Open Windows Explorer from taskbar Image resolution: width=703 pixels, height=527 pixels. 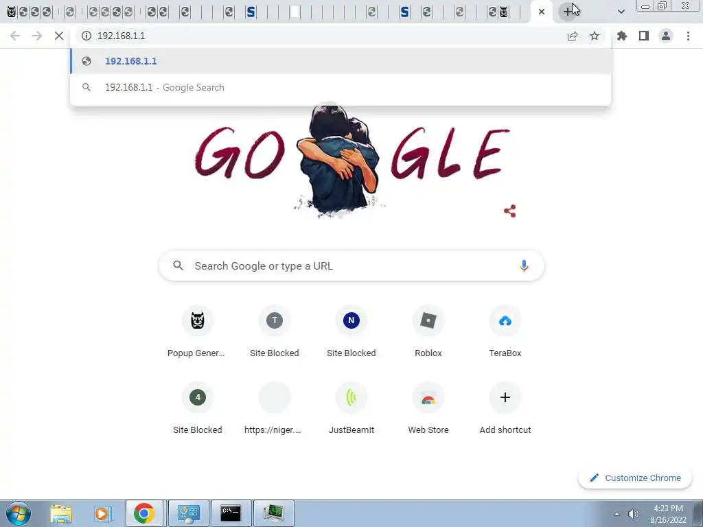tap(61, 513)
